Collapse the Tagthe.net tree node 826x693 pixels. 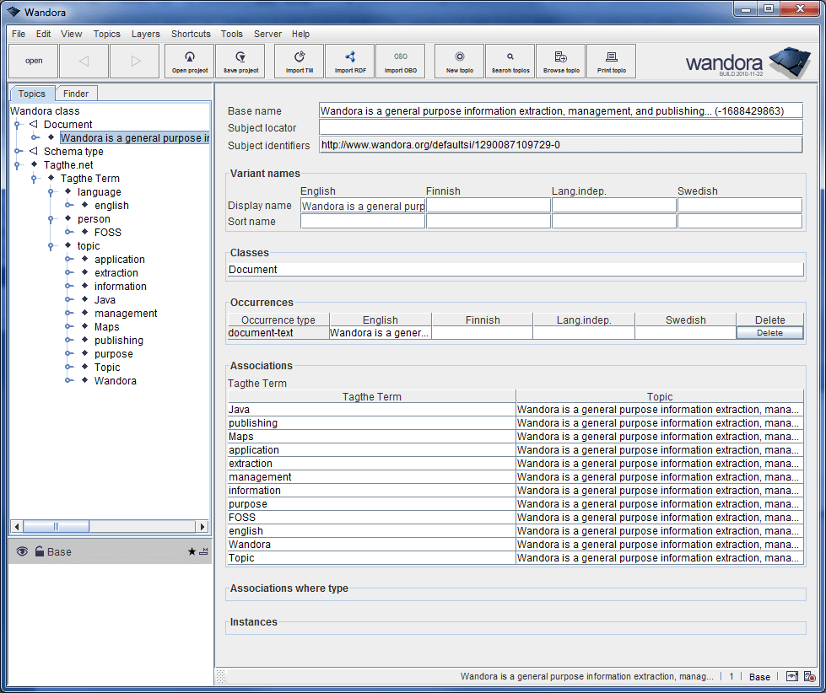(17, 165)
